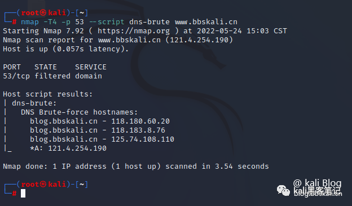Click the 53/tcp port entry
Screen dimensions: 352x206
(x=16, y=76)
